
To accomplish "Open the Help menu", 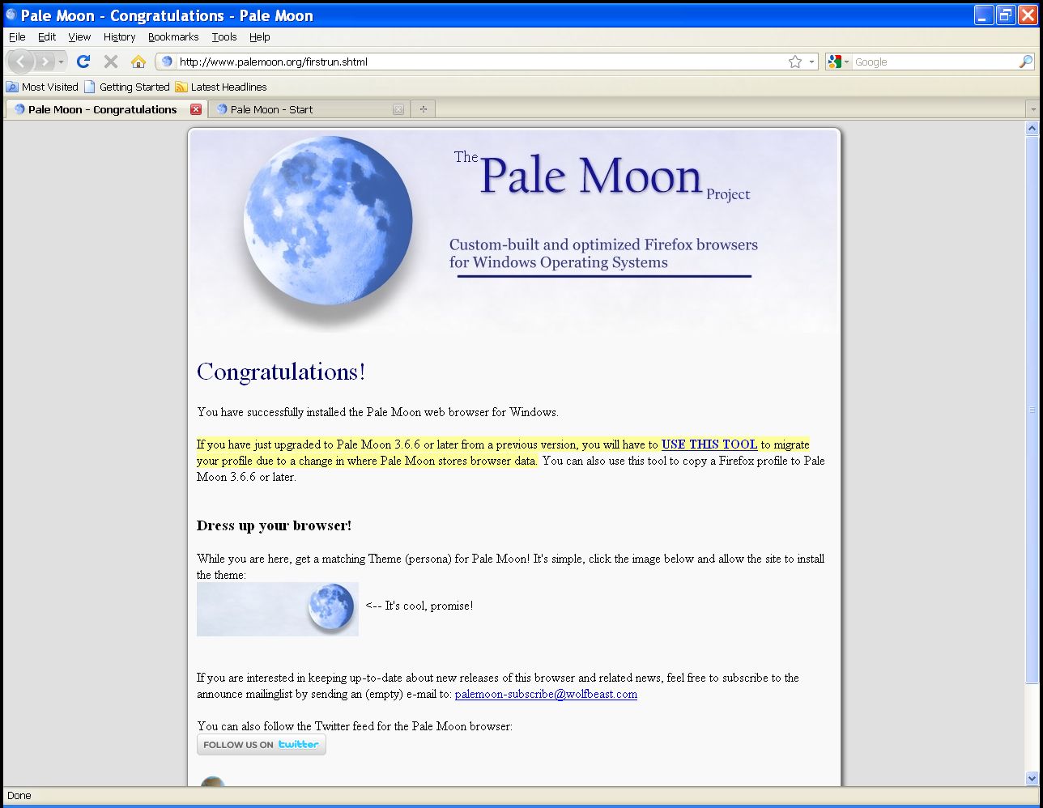I will click(259, 36).
